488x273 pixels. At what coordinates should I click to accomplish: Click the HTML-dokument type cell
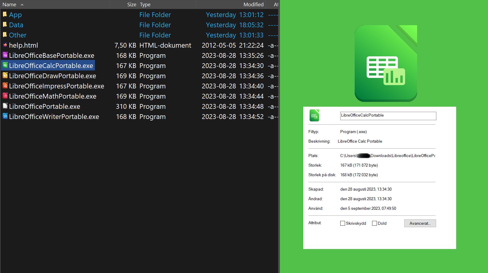coord(165,45)
